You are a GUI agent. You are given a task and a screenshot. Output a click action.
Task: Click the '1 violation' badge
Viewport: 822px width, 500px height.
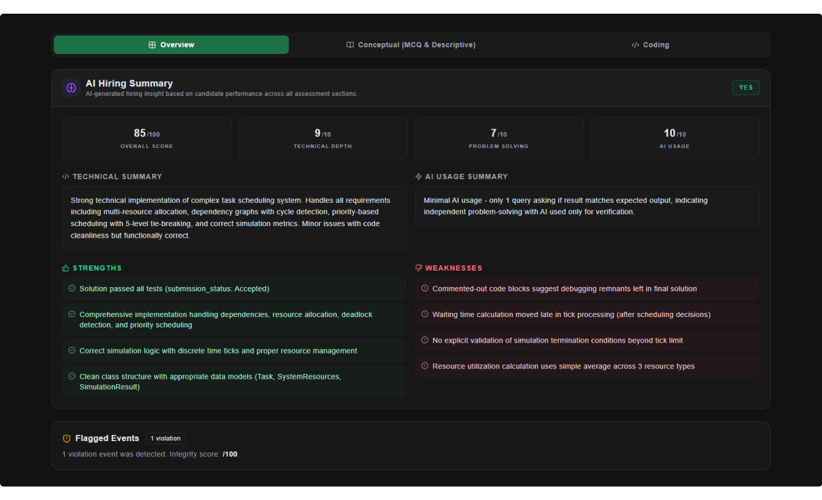click(x=165, y=438)
